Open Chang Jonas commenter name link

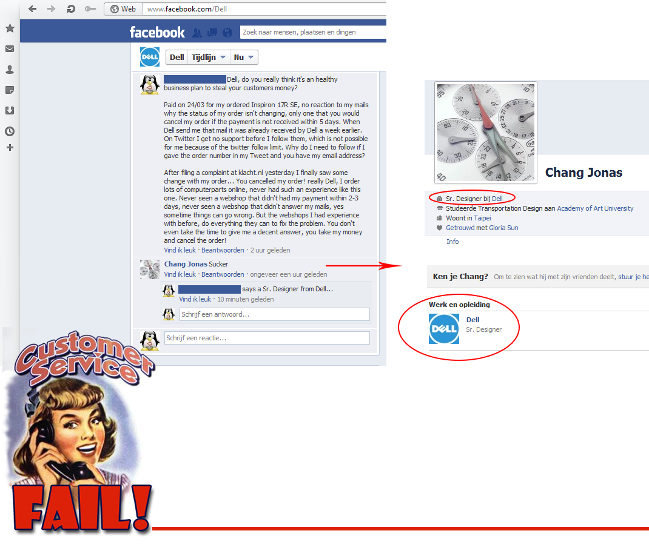pos(185,264)
